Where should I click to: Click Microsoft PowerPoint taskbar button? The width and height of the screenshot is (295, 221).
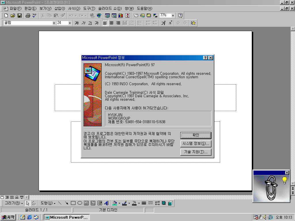point(67,218)
